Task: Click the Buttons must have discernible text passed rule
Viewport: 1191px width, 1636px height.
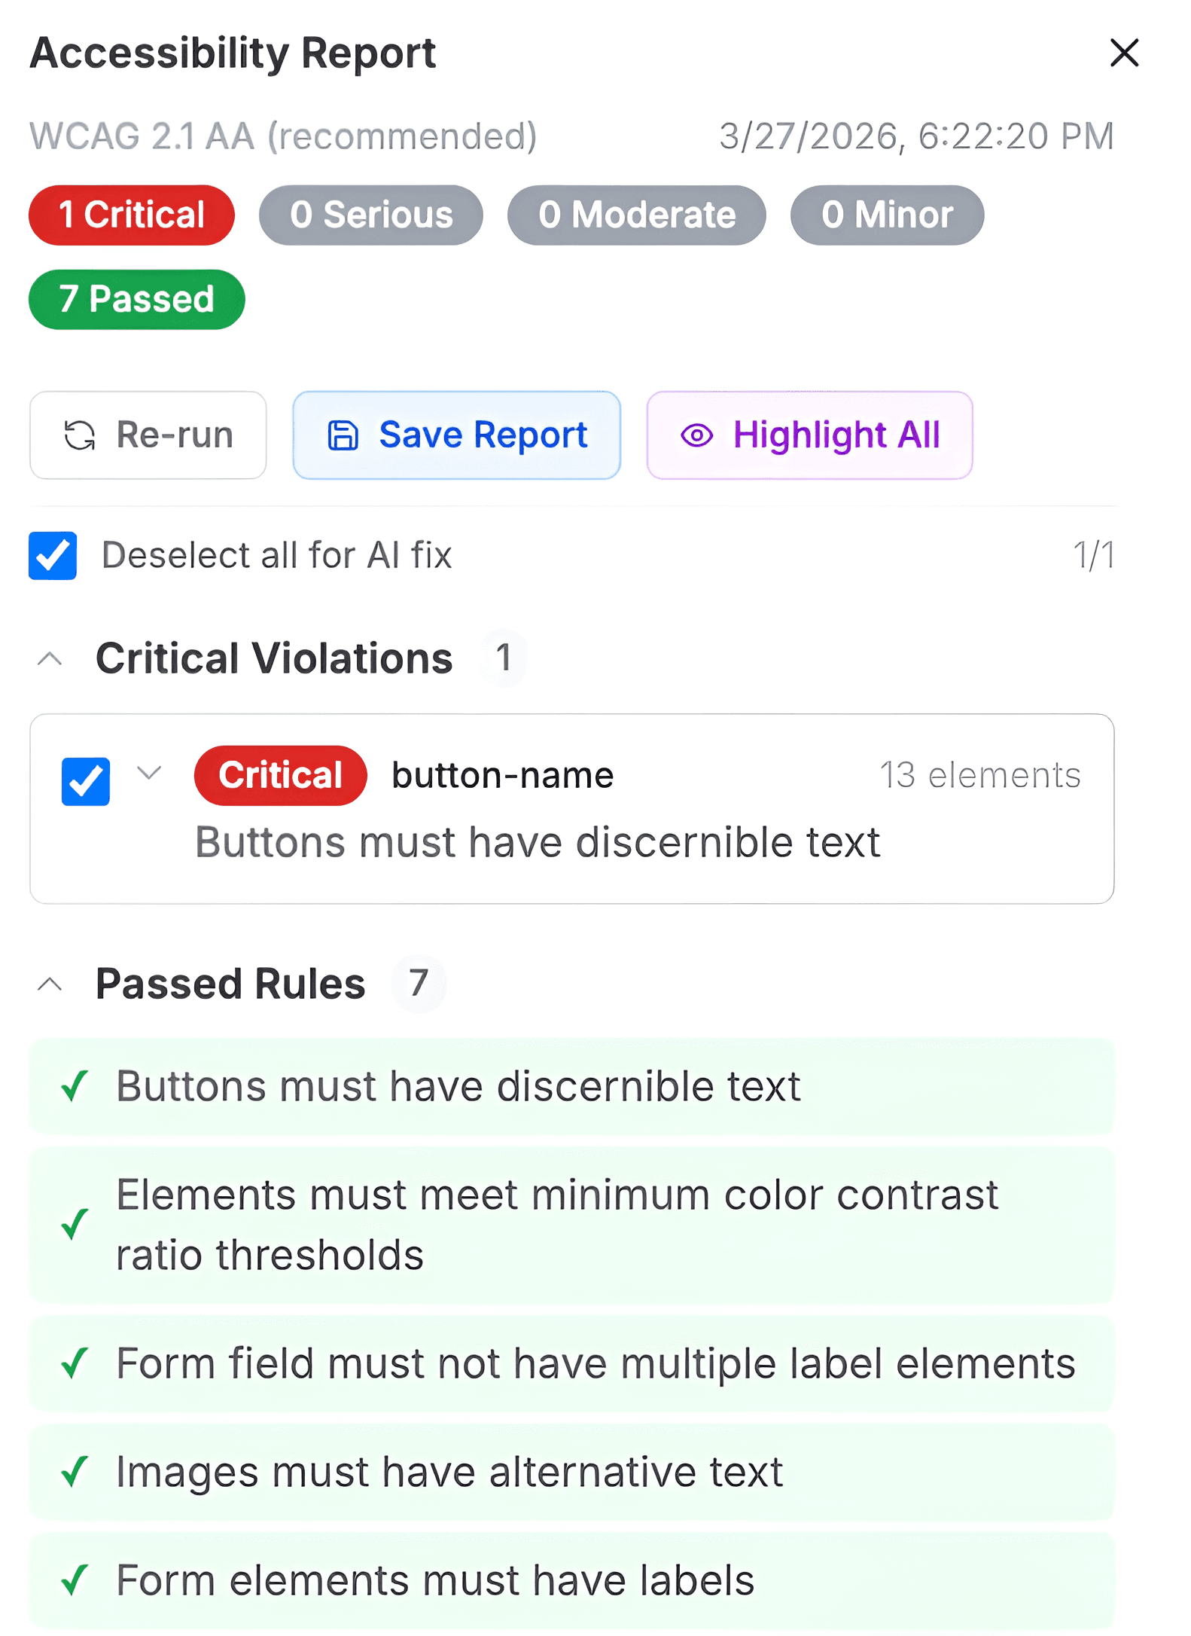Action: coord(458,1085)
